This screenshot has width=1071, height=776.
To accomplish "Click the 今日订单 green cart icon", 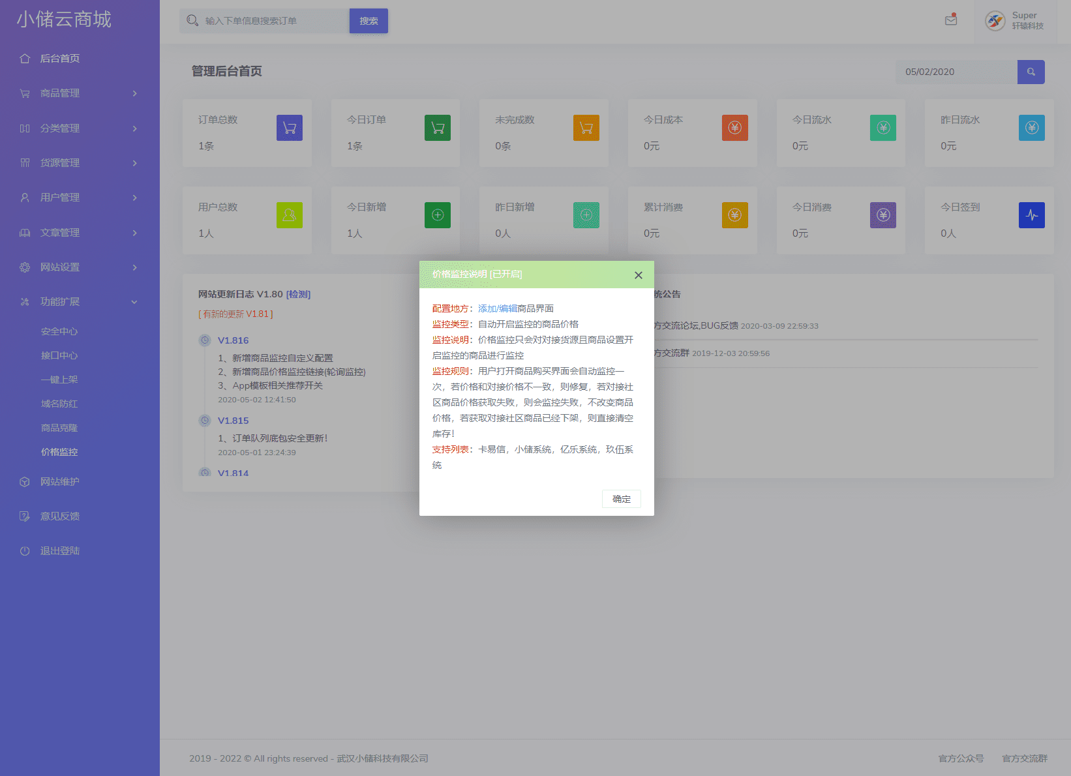I will click(438, 128).
